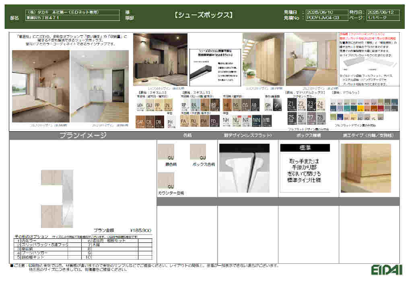Viewport: 412px width, 289px height.
Task: Select the GH stone pattern swatch
Action: pyautogui.click(x=268, y=106)
